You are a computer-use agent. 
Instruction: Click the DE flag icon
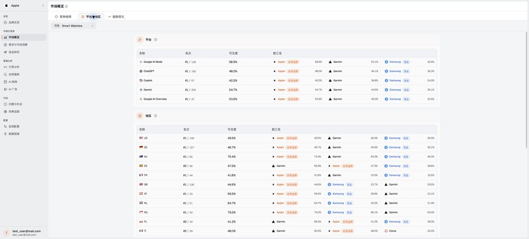[141, 147]
